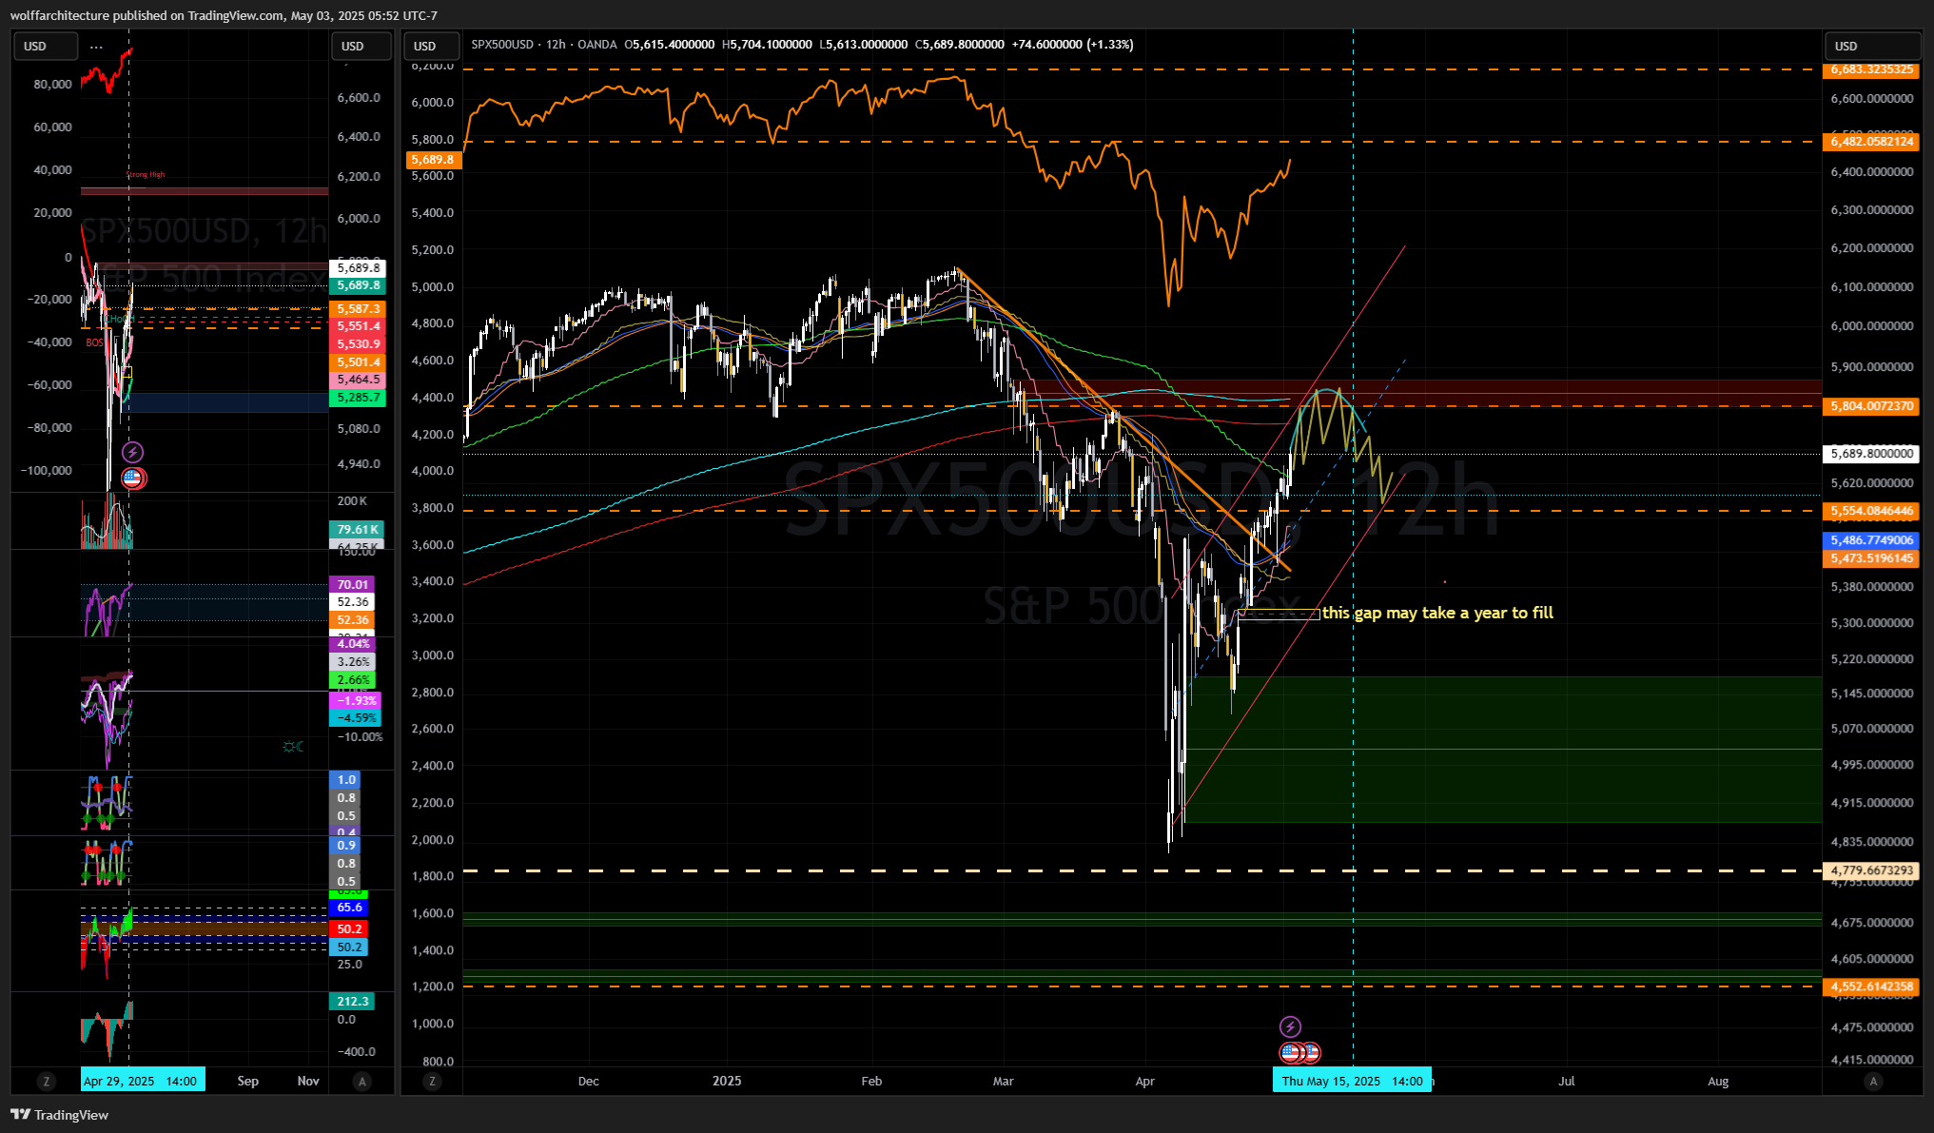Screen dimensions: 1934x1133
Task: Select the 'this gap may take a year to fill' annotation
Action: (x=1437, y=613)
